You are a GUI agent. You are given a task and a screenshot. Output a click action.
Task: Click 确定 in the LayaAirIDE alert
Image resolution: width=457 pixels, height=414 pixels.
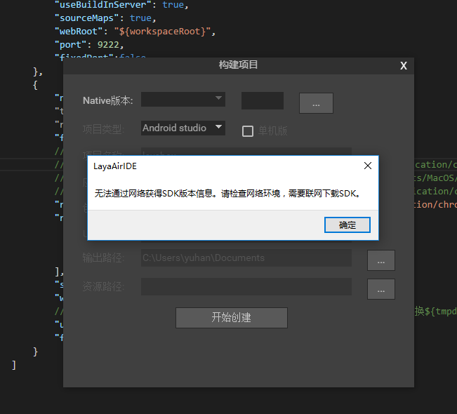click(347, 225)
